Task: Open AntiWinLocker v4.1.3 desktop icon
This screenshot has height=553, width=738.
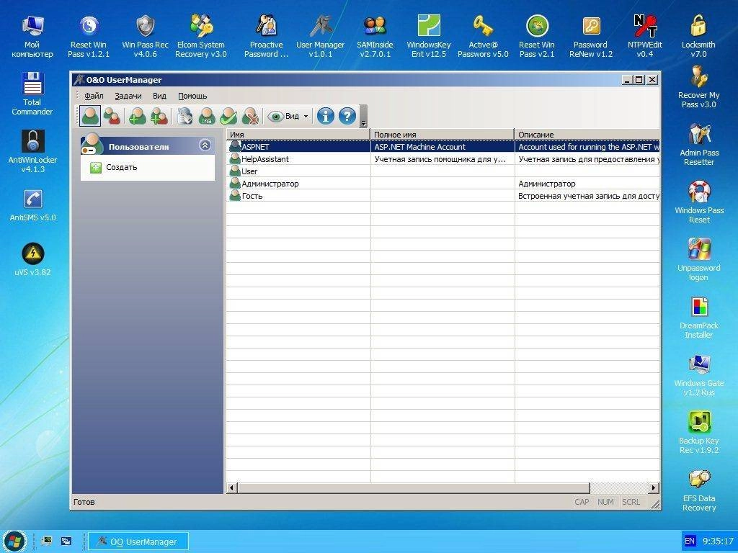Action: point(32,151)
